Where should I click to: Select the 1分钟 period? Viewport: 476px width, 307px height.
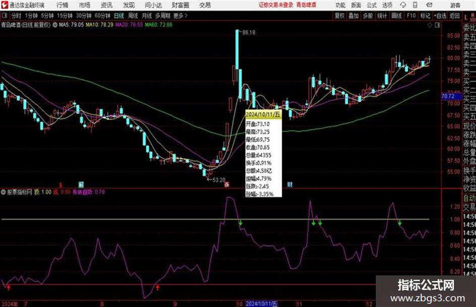[31, 16]
